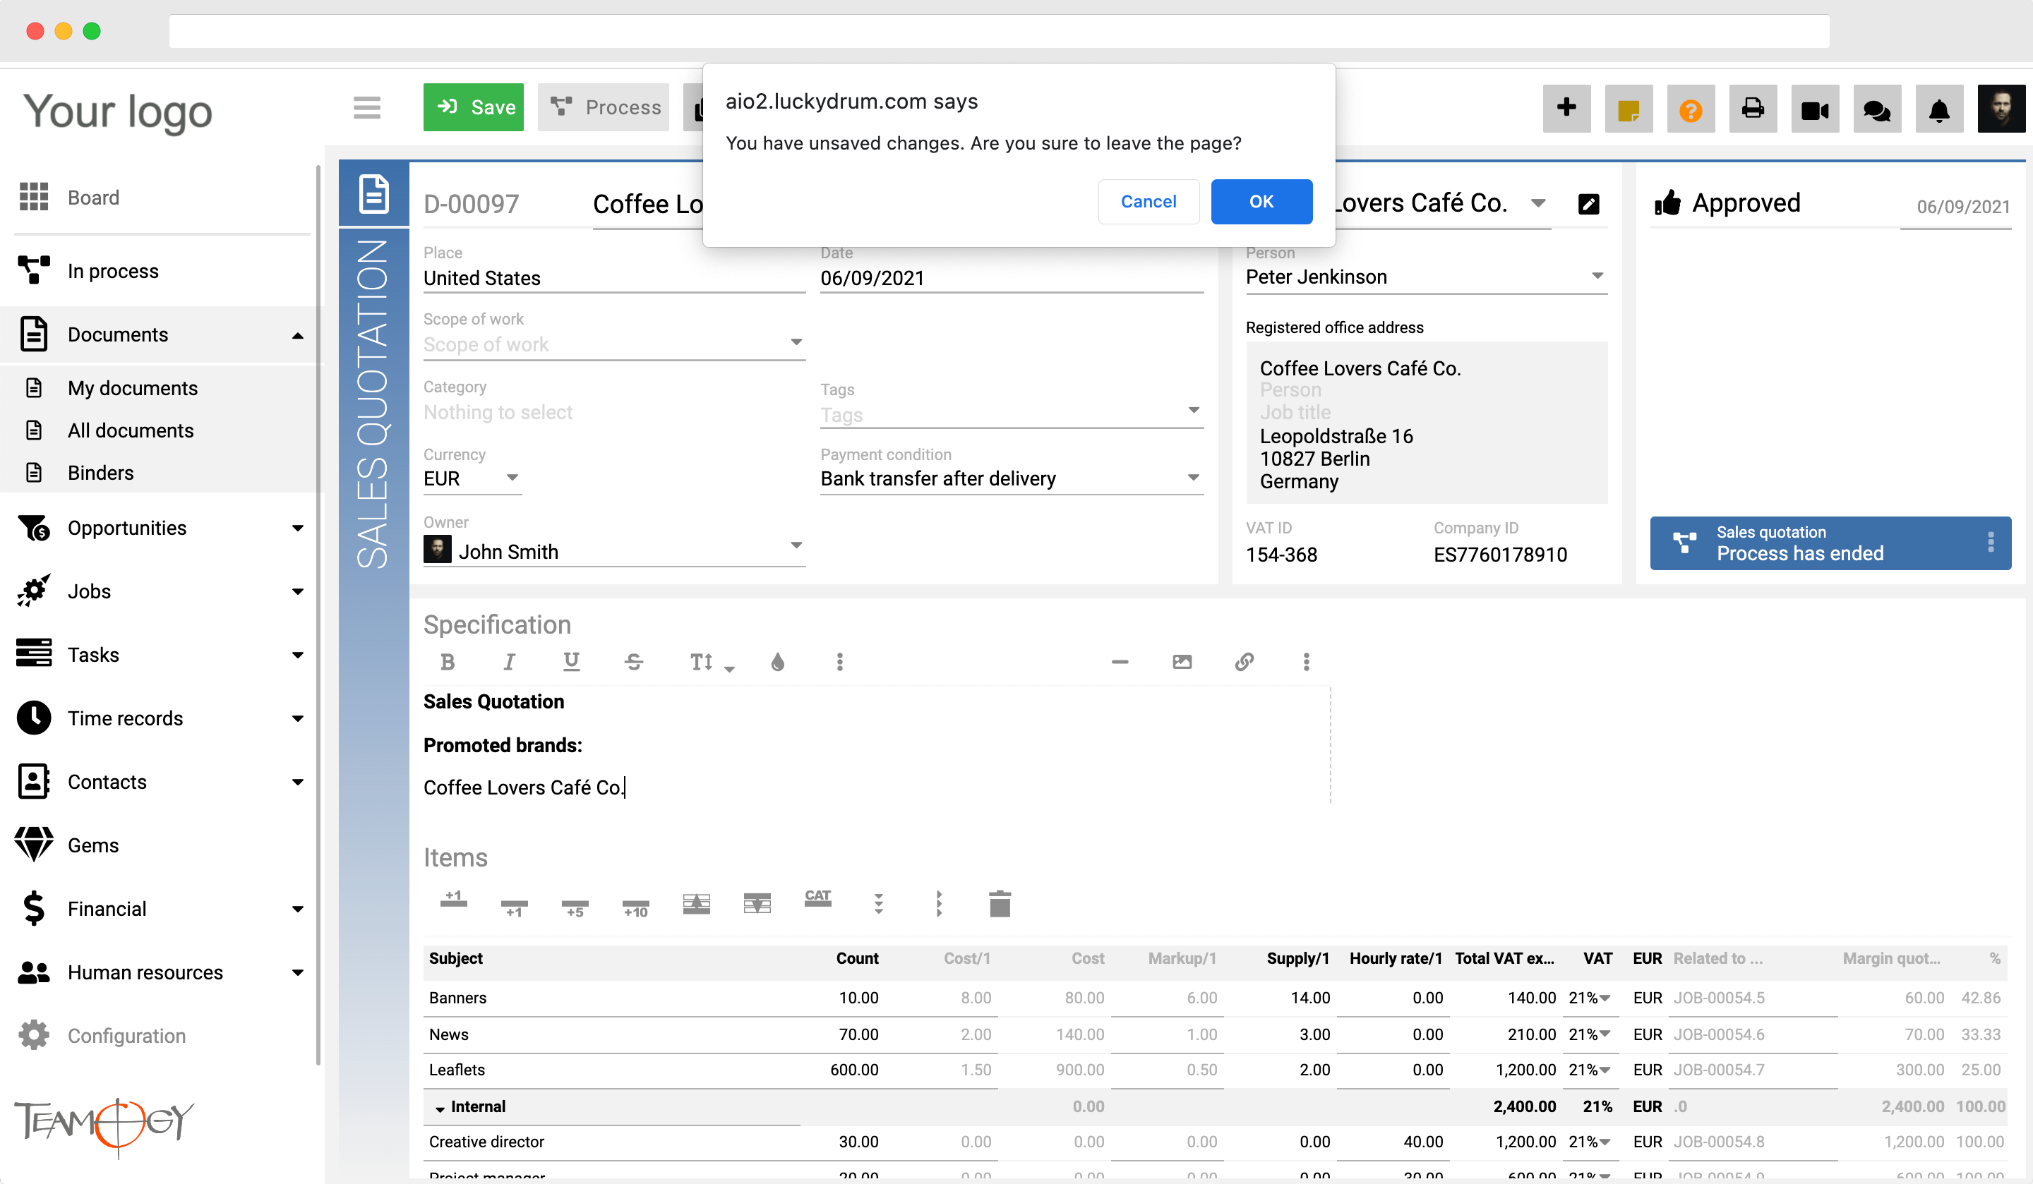Open more insert options dots
Image resolution: width=2033 pixels, height=1184 pixels.
point(1306,661)
